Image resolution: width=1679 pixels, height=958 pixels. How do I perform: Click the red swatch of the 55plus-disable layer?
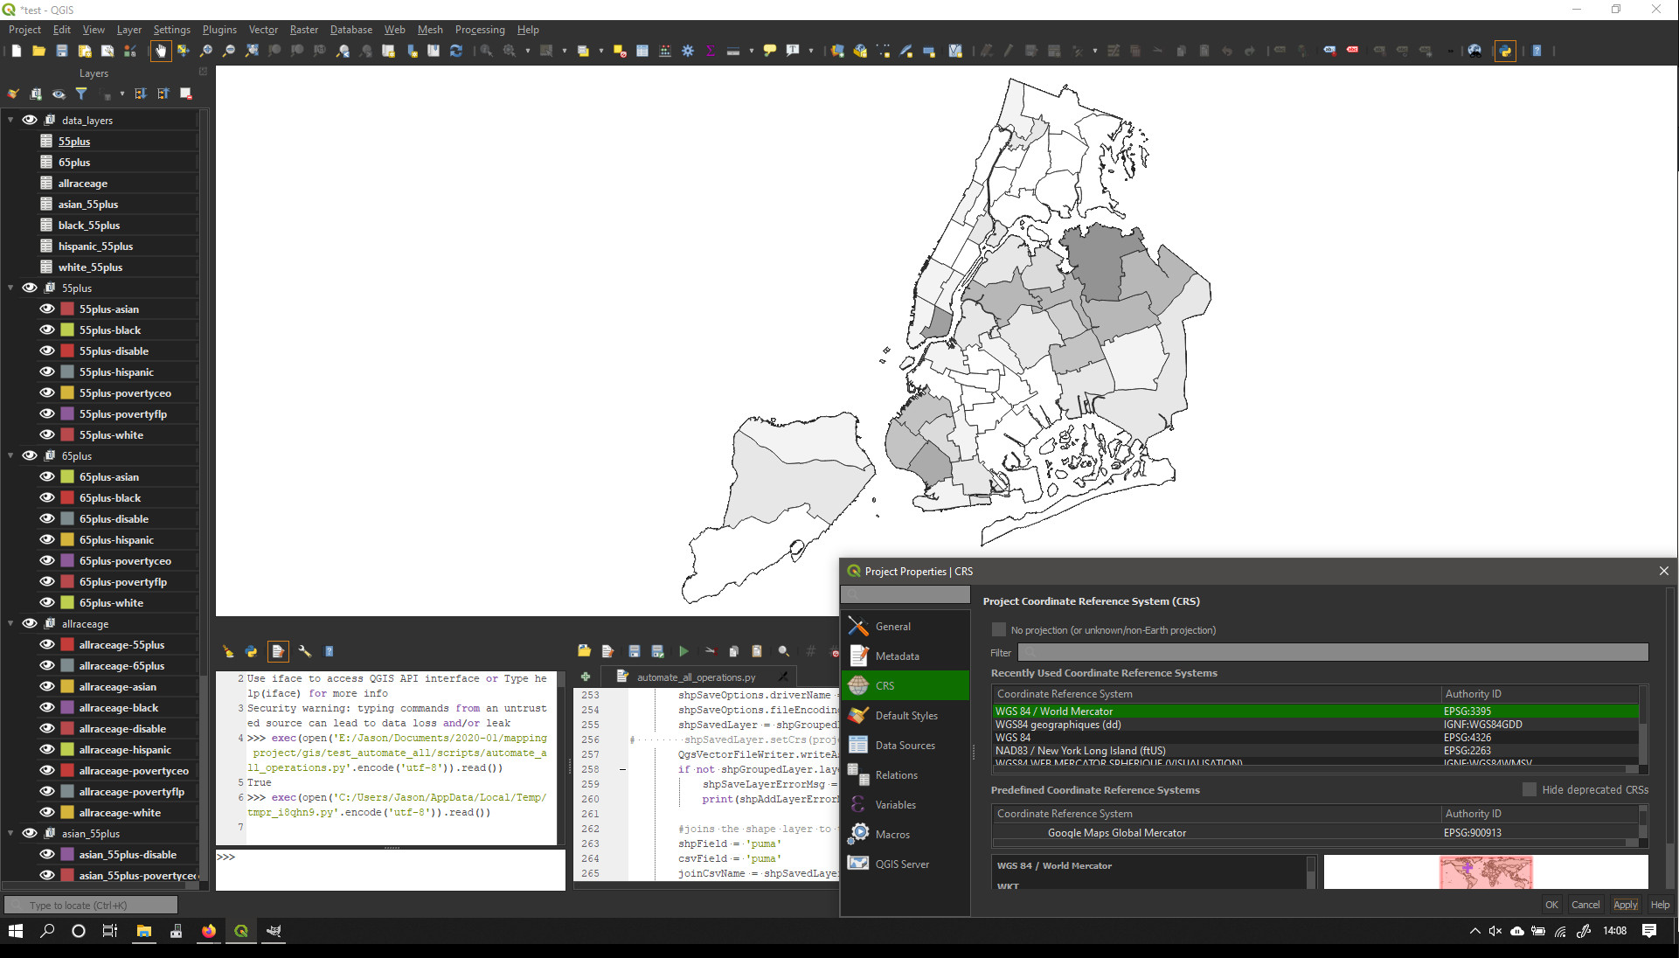coord(67,351)
